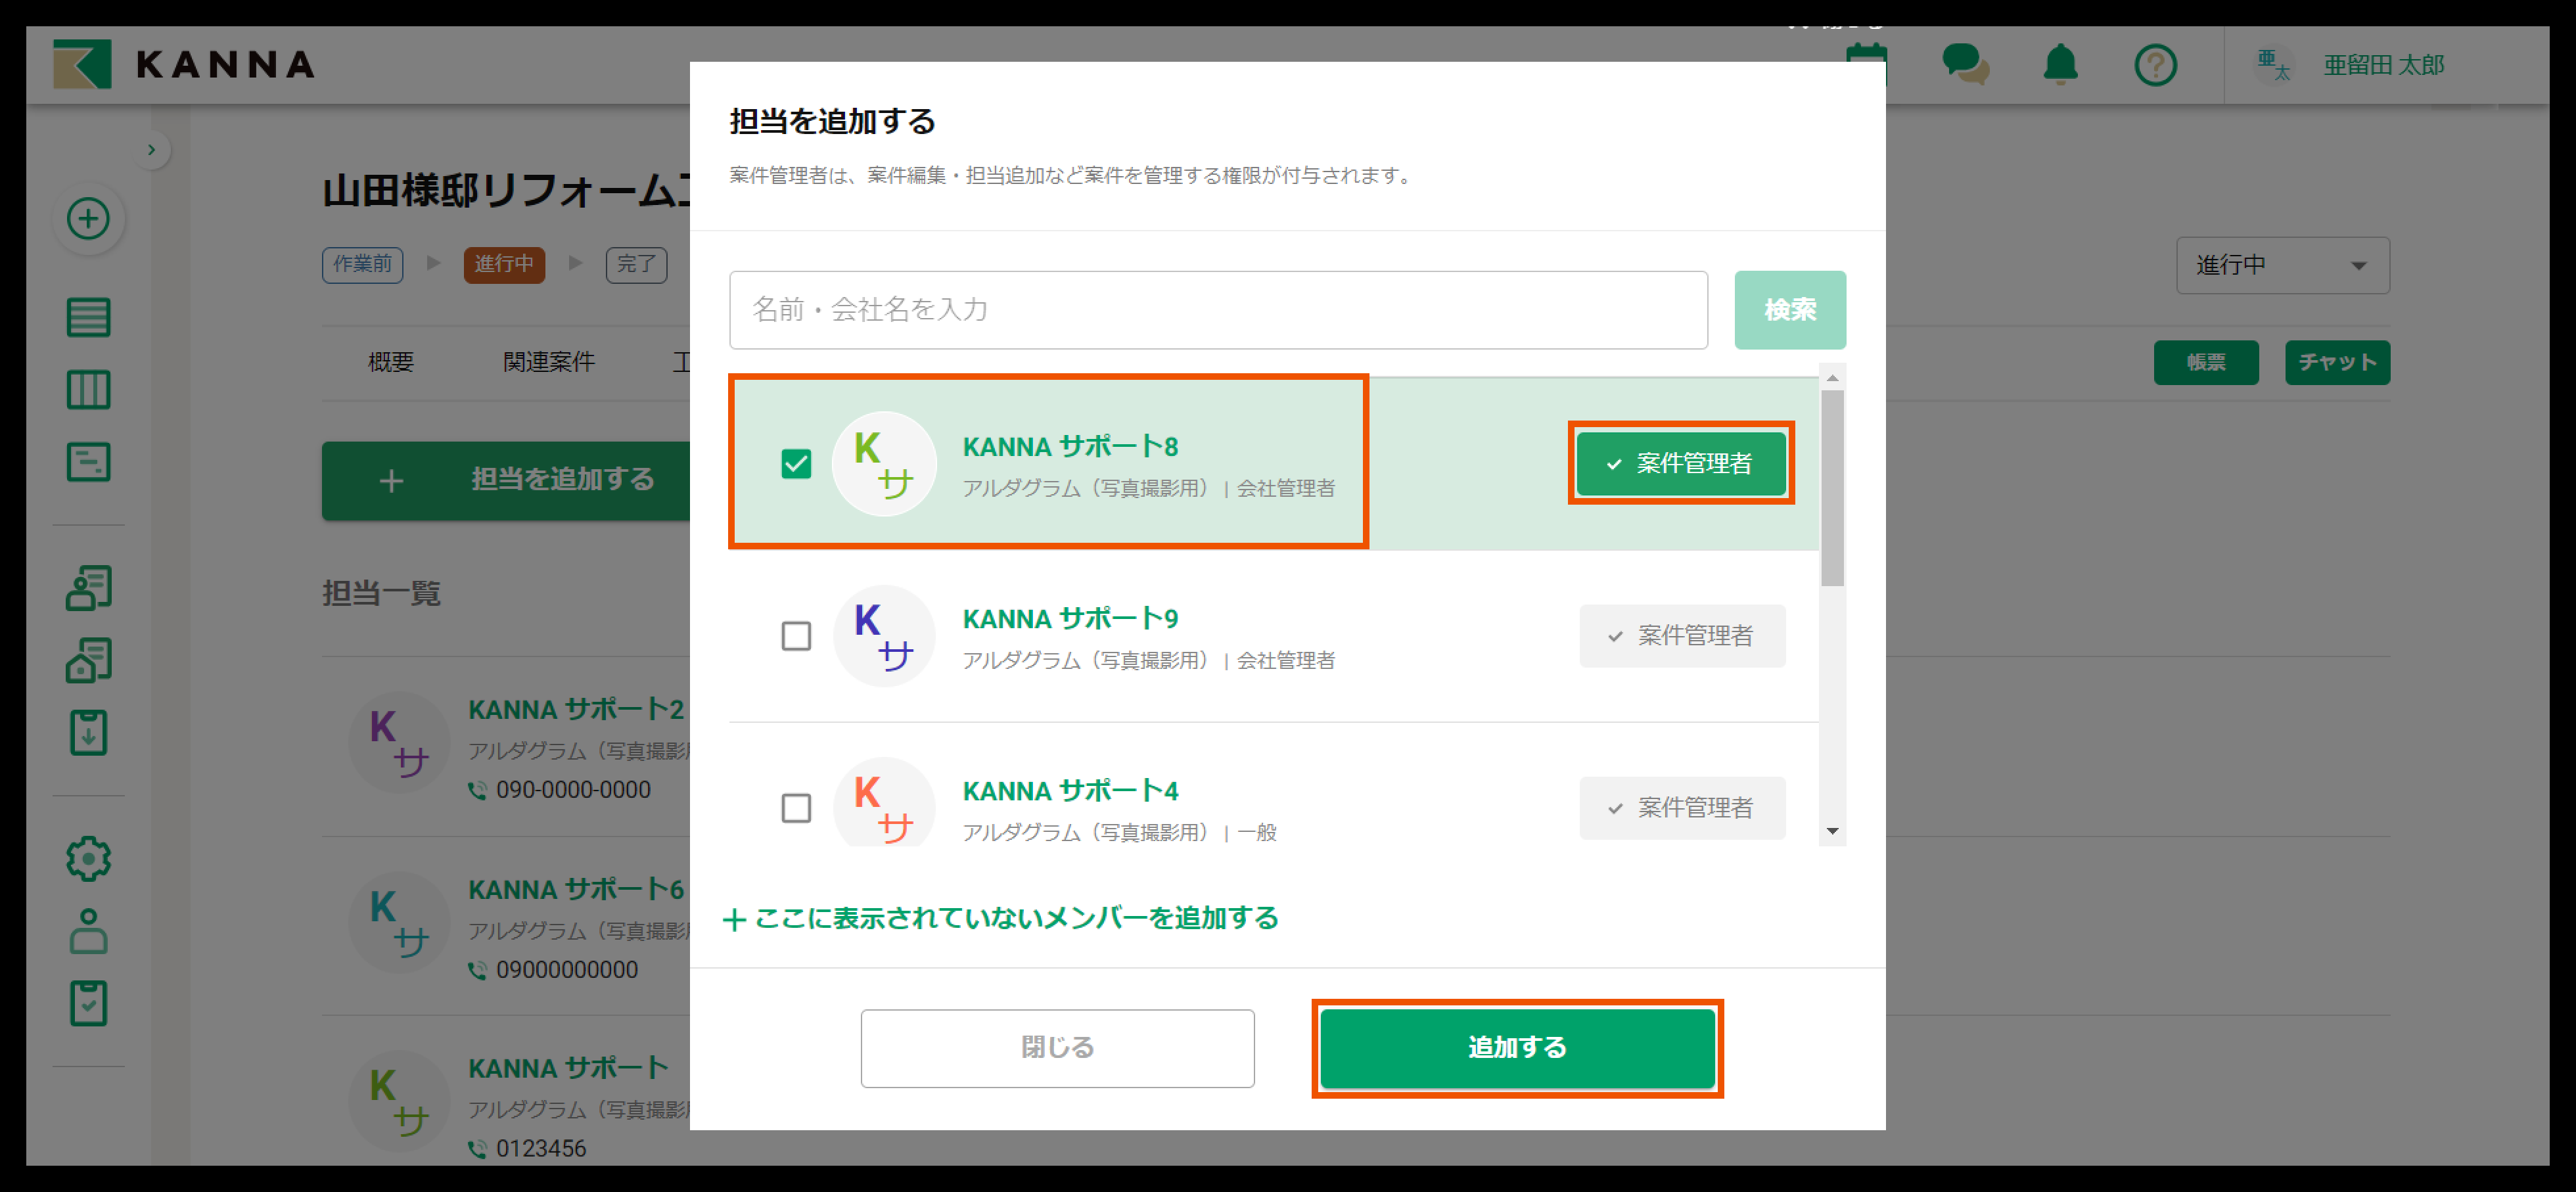2576x1192 pixels.
Task: Open the report form sidebar icon
Action: pos(88,462)
